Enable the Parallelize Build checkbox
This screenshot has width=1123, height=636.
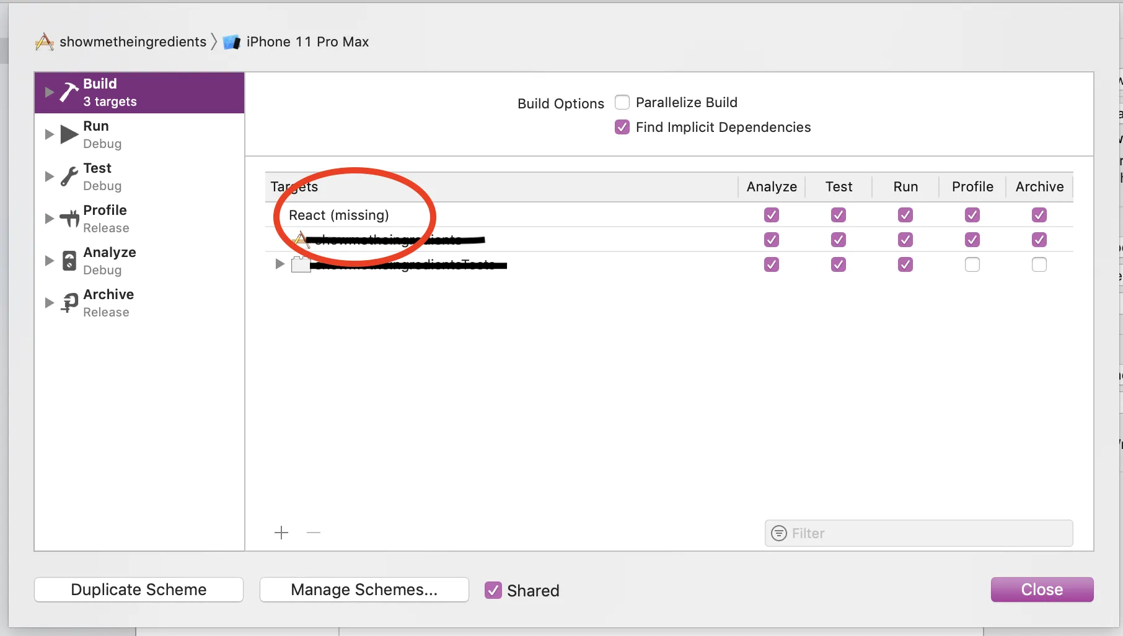(622, 102)
